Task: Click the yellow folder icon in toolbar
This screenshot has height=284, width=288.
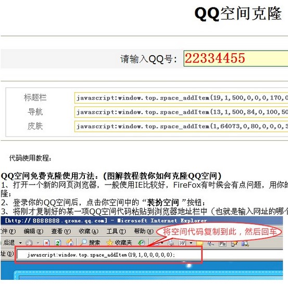Action: 199,243
